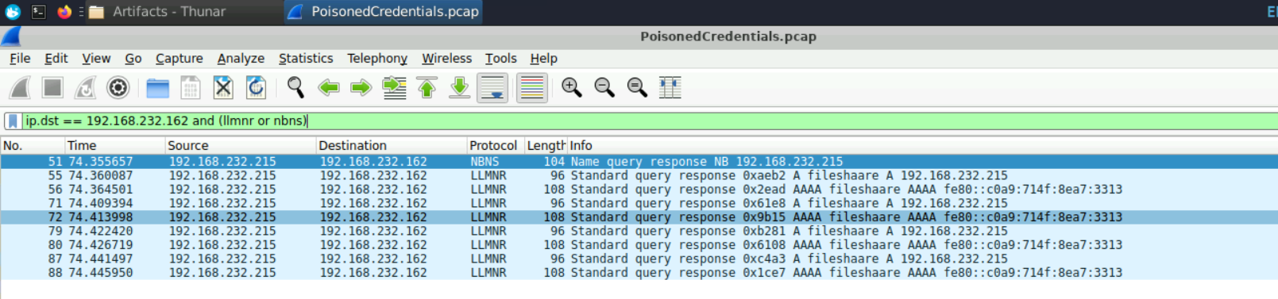Select packet 51 NBNS name query response

pyautogui.click(x=639, y=161)
